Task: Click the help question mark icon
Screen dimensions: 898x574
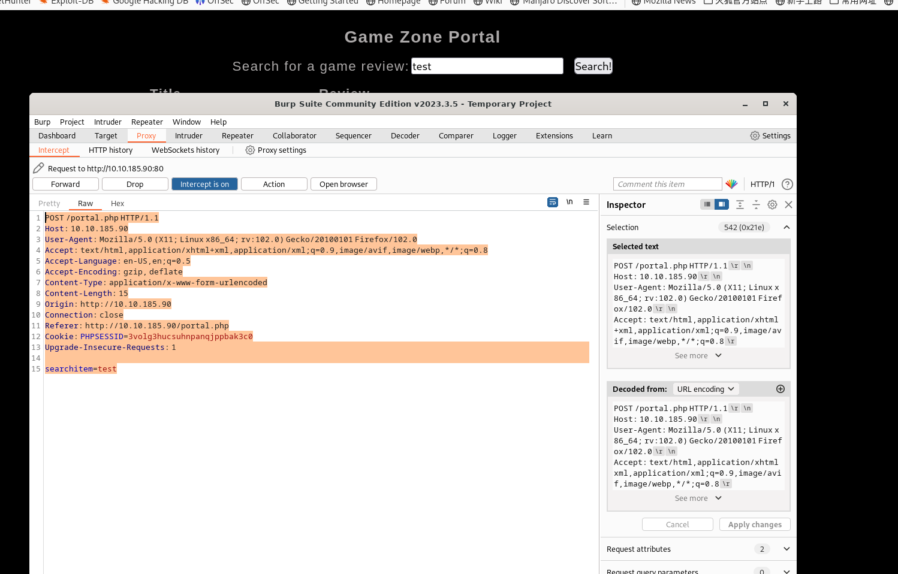Action: coord(787,185)
